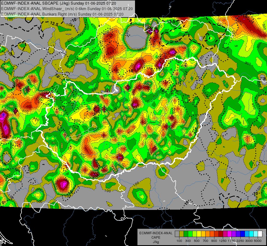Click the WindShear 0-6km title line
This screenshot has width=267, height=246.
[x=67, y=9]
